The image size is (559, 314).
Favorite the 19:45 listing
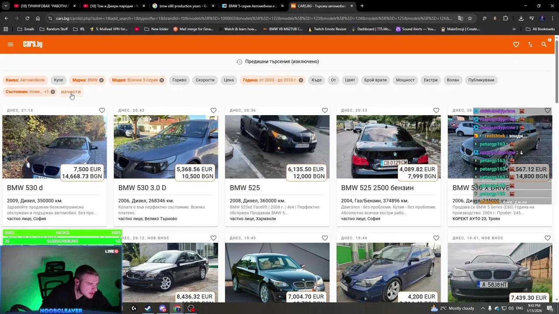pyautogui.click(x=324, y=238)
